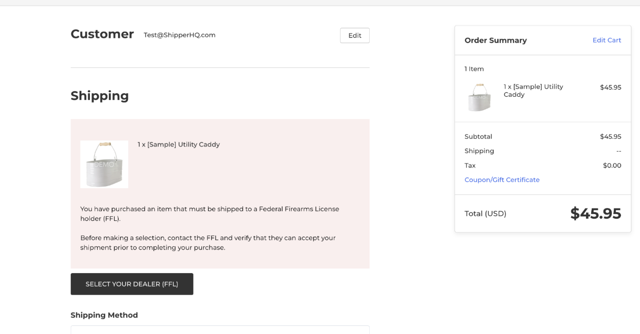Viewport: 640px width, 334px height.
Task: Click the 'contact the FFL and verify' paragraph
Action: tap(208, 243)
